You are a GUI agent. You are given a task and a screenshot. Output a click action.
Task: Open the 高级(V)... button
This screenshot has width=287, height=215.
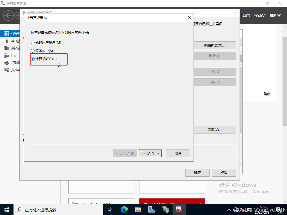click(215, 130)
